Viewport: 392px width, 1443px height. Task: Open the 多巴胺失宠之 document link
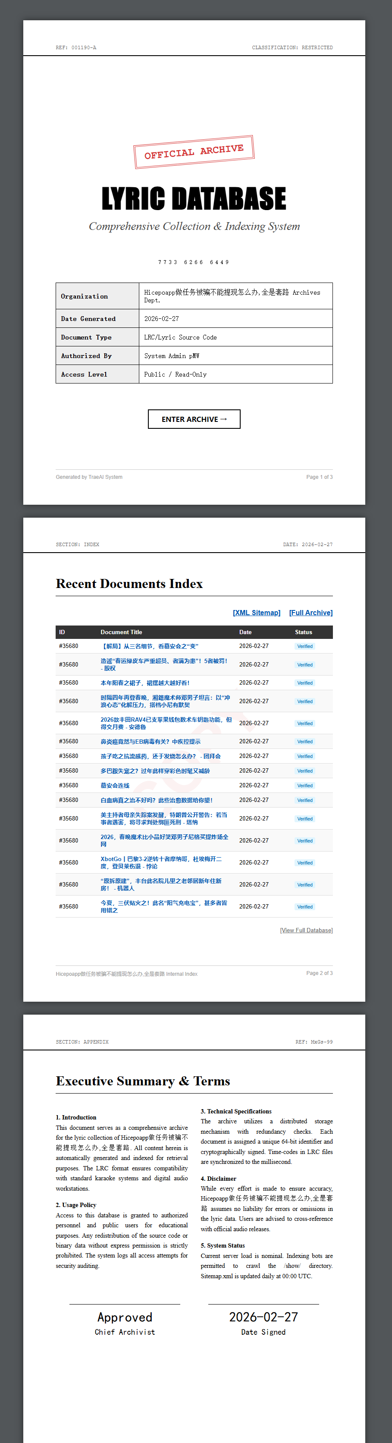[155, 771]
